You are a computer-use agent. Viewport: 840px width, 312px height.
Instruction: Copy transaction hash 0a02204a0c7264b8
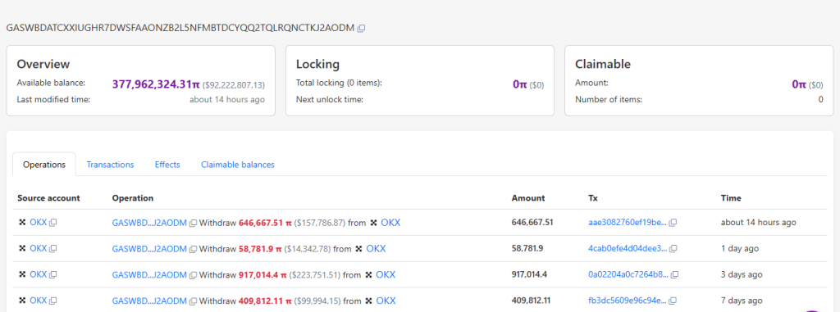click(675, 275)
